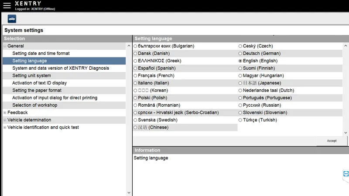Select the Română (Romanian) radio button
349x196 pixels.
click(x=135, y=105)
